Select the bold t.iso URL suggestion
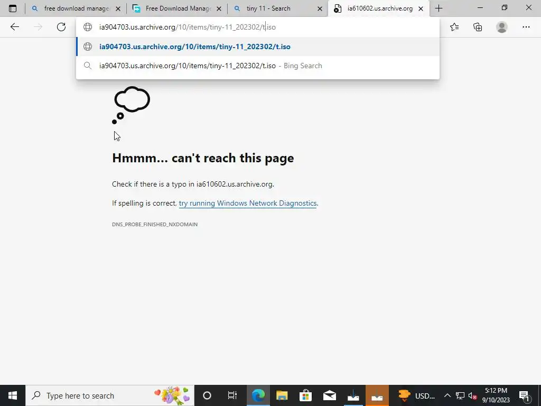 [258, 47]
